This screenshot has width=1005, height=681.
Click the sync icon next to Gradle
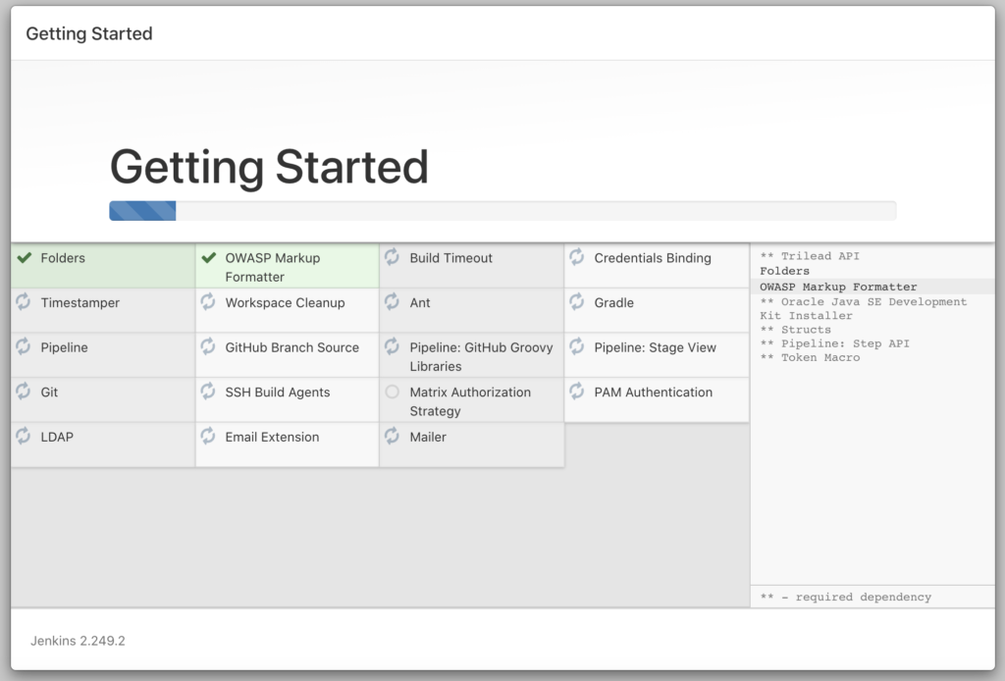(x=577, y=302)
